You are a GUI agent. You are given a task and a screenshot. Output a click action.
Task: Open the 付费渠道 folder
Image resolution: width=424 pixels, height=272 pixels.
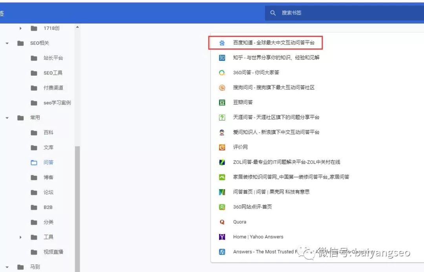(53, 88)
